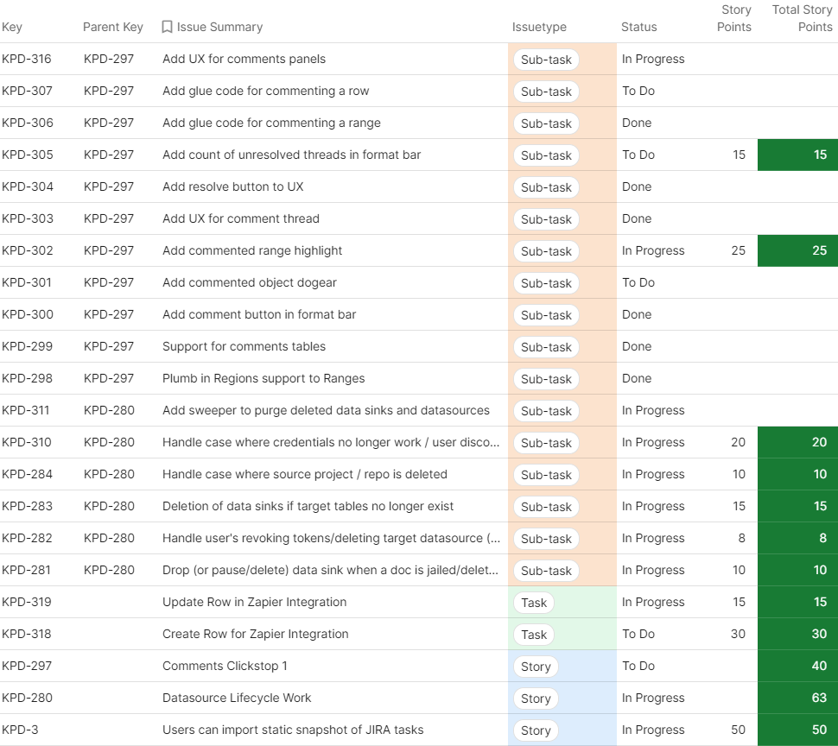Open issue key KPD-316
Screen dimensions: 838x746
click(x=27, y=59)
